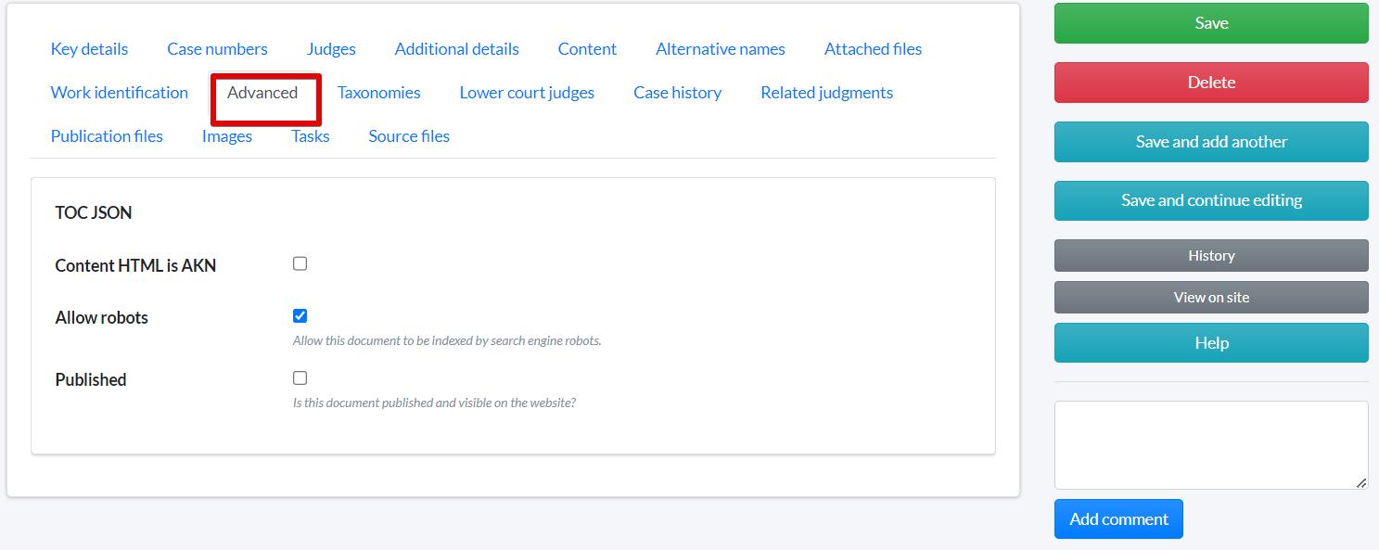Click Save and continue editing
The image size is (1379, 550).
(1210, 200)
